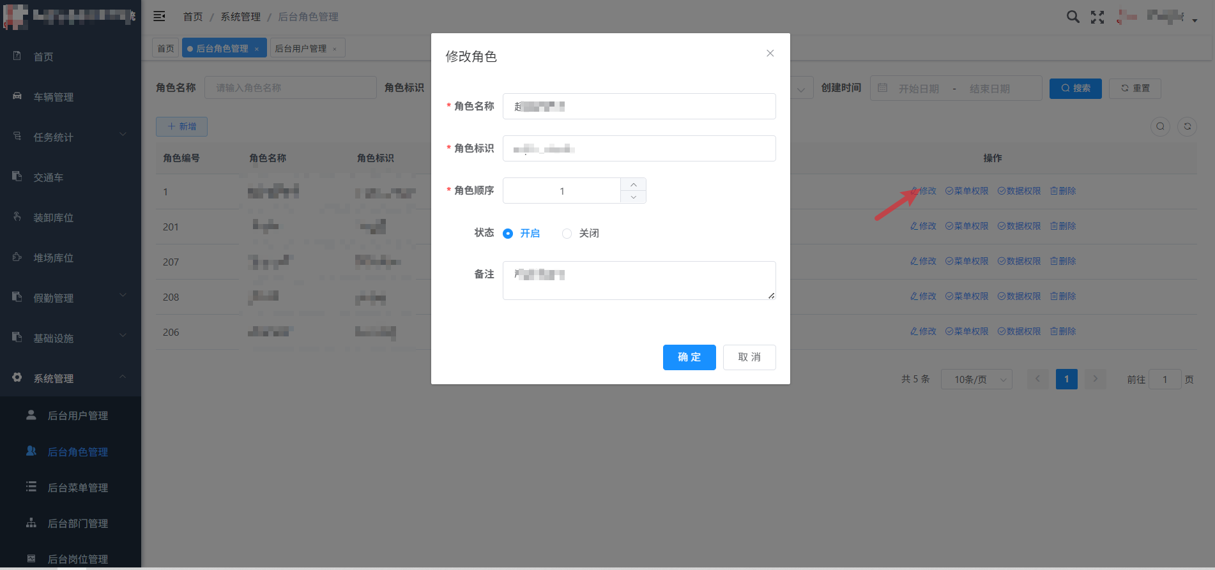Screen dimensions: 1215x570
Task: Open the user profile dropdown caret
Action: coord(1195,20)
